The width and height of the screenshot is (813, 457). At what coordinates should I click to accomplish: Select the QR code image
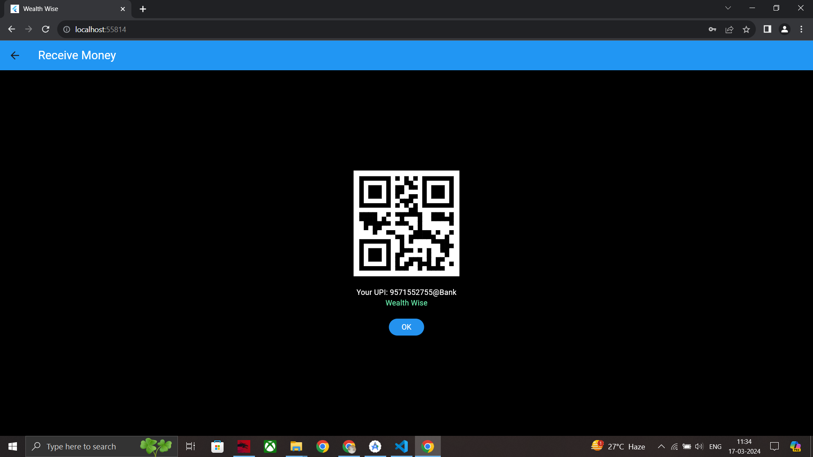(406, 223)
